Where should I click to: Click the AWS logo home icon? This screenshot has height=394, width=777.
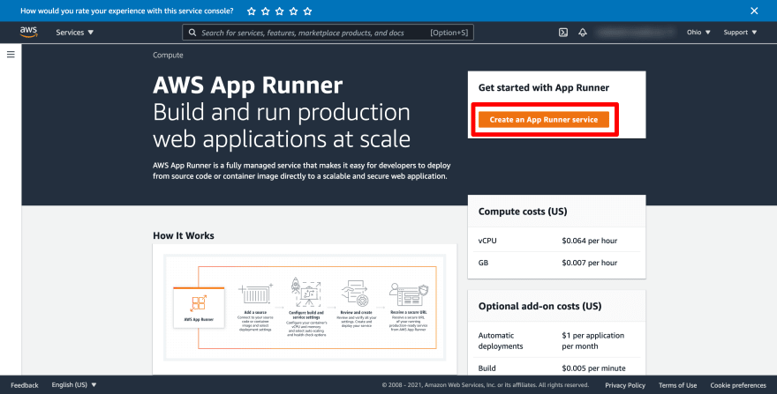click(29, 33)
